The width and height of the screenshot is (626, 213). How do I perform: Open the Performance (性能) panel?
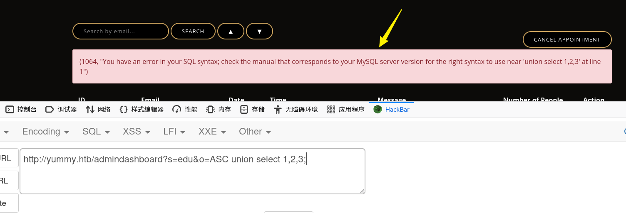[185, 110]
